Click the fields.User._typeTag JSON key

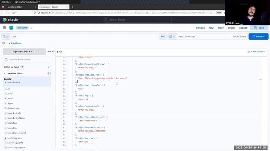89,85
